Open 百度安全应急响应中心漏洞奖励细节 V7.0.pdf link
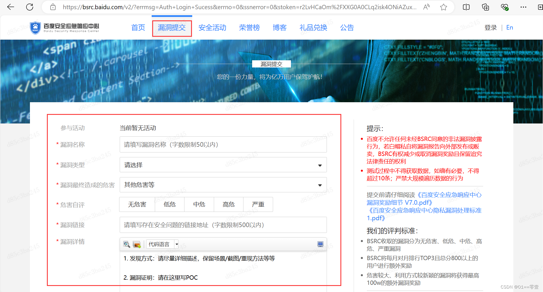 point(424,199)
